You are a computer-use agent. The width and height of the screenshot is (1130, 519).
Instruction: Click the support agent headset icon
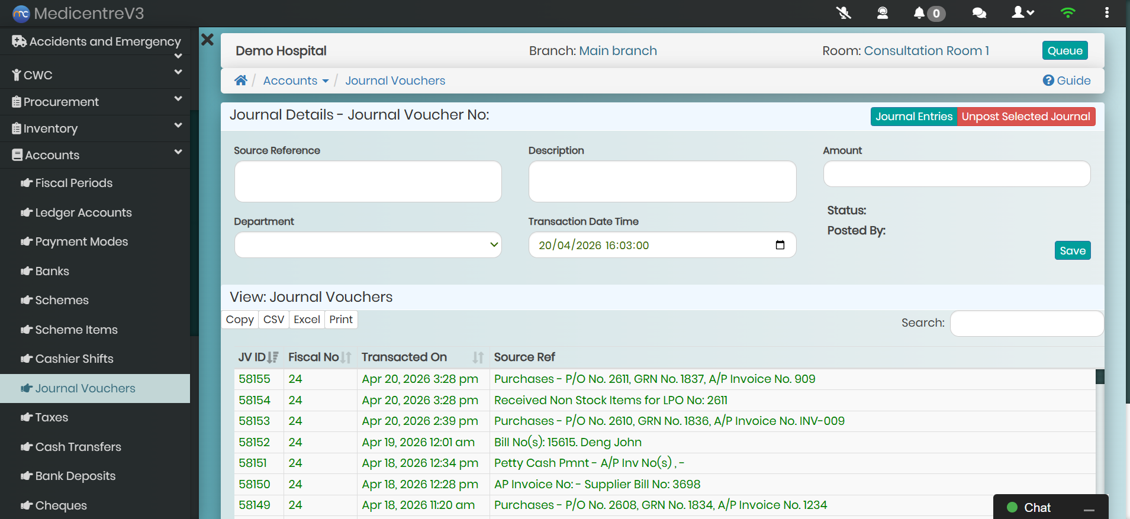(882, 13)
